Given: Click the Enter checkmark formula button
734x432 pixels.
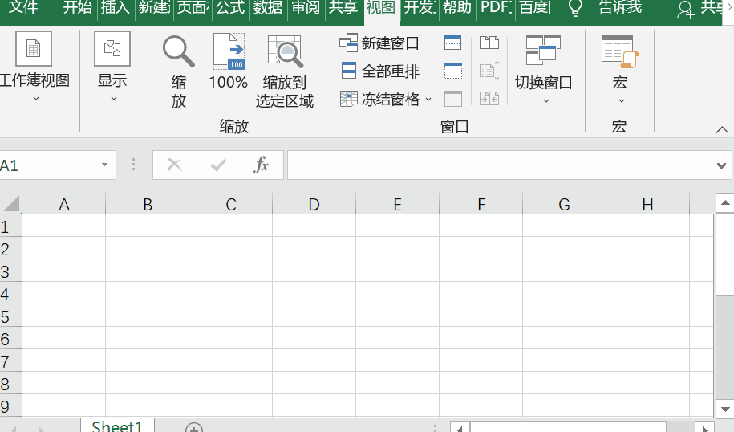Looking at the screenshot, I should click(218, 165).
